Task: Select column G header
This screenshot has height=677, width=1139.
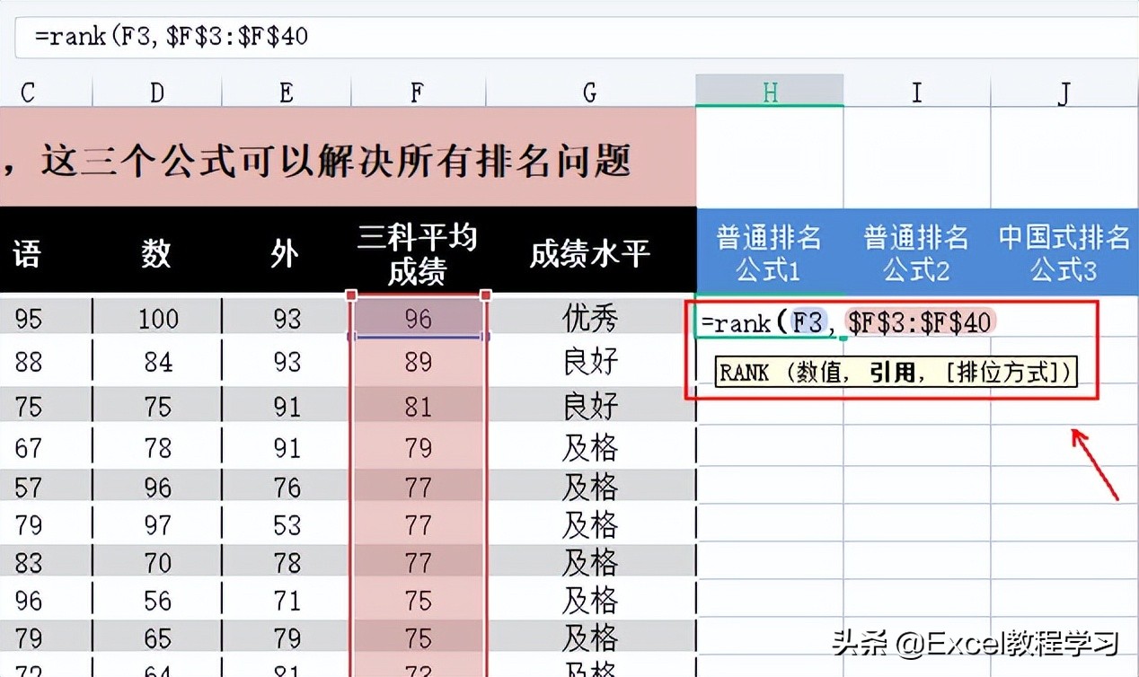Action: point(590,92)
